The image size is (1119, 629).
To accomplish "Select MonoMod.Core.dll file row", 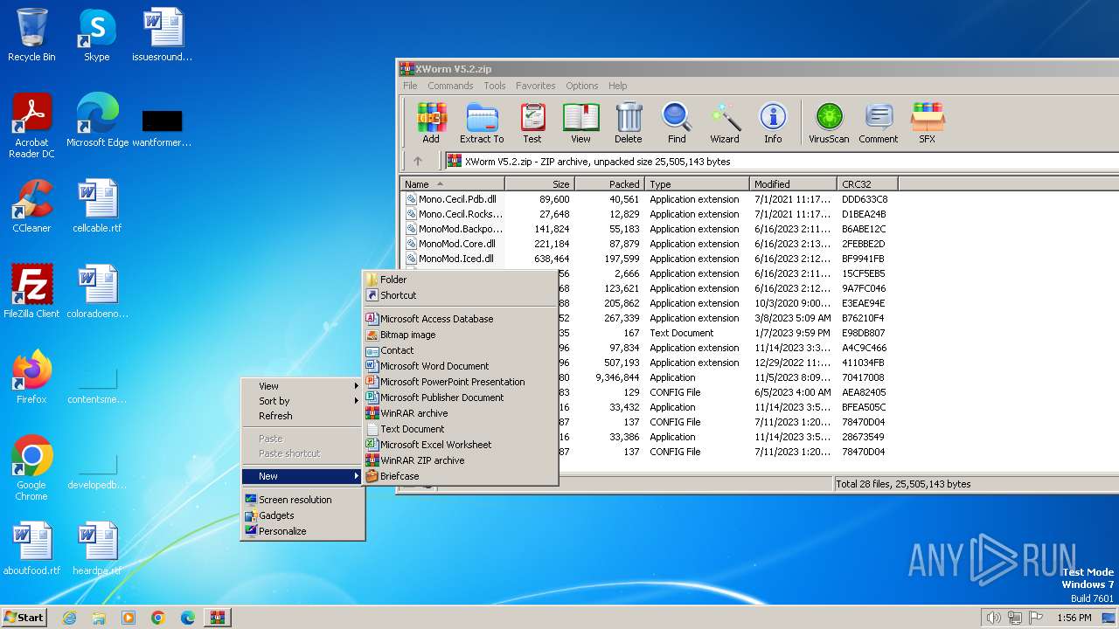I will point(649,244).
